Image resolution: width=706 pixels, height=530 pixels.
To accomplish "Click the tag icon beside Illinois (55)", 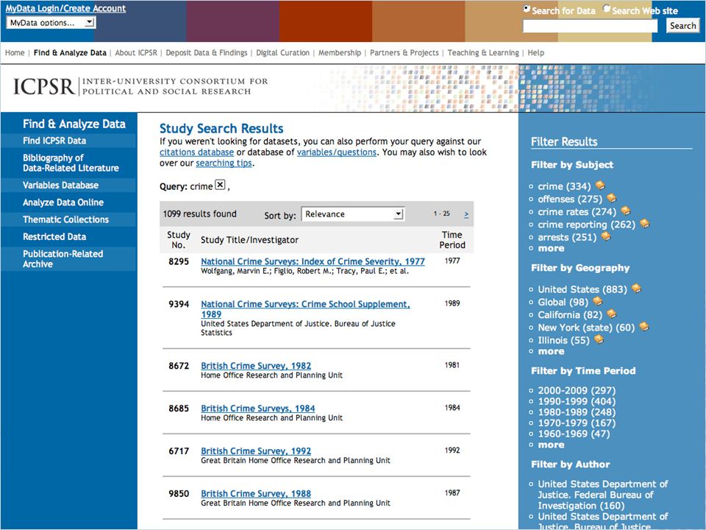I will point(599,339).
